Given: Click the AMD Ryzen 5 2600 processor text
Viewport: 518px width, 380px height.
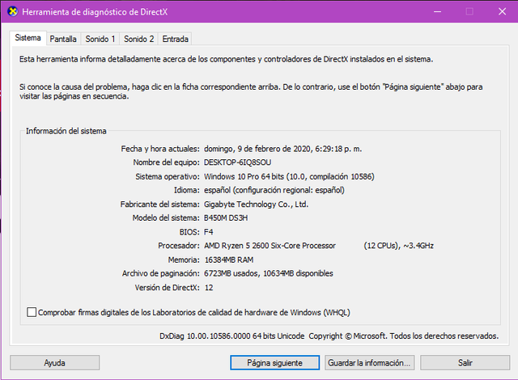Looking at the screenshot, I should point(270,246).
